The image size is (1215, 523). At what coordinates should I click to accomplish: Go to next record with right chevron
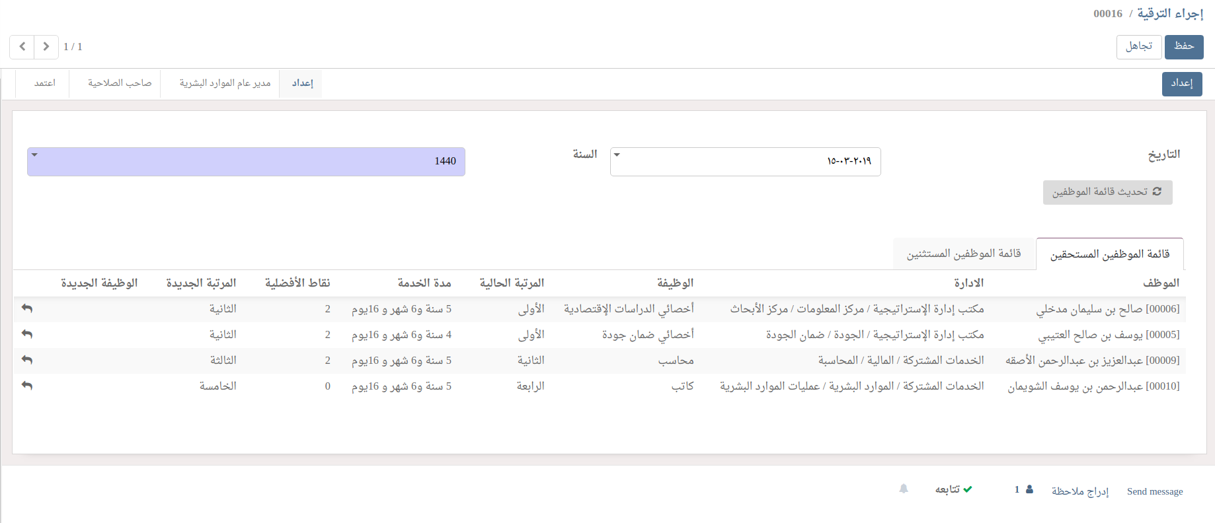(46, 47)
